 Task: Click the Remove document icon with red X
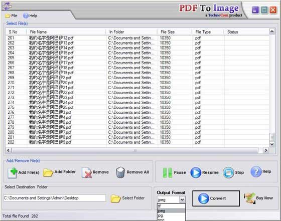click(87, 172)
